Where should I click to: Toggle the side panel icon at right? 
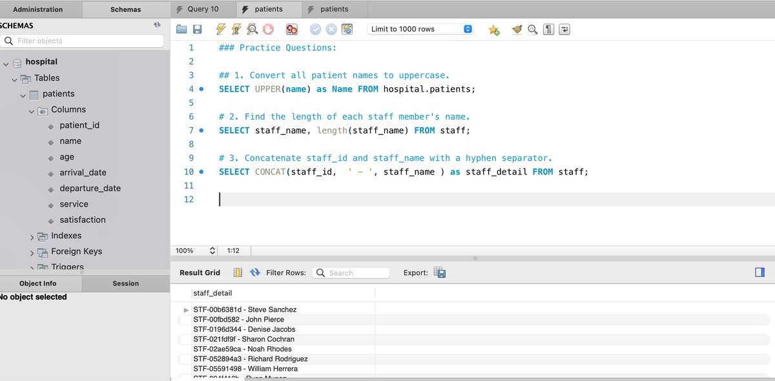tap(759, 273)
